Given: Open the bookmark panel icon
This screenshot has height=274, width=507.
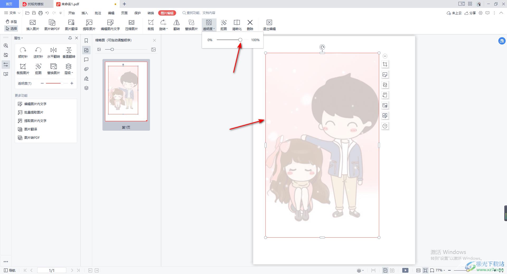Looking at the screenshot, I should tap(86, 41).
